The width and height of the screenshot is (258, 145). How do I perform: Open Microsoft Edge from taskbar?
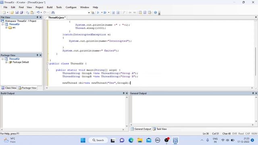coord(131,140)
